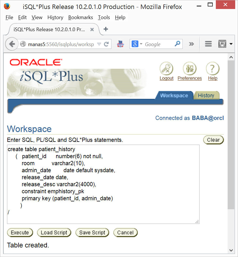
Task: Click inside the SQL statement text area
Action: click(x=103, y=184)
